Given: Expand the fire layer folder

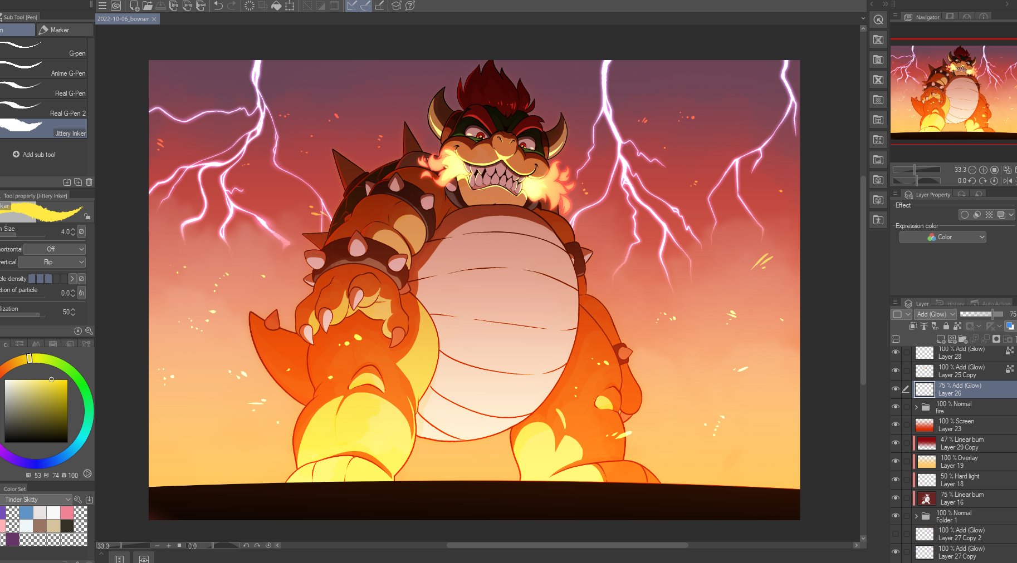Looking at the screenshot, I should (x=916, y=407).
